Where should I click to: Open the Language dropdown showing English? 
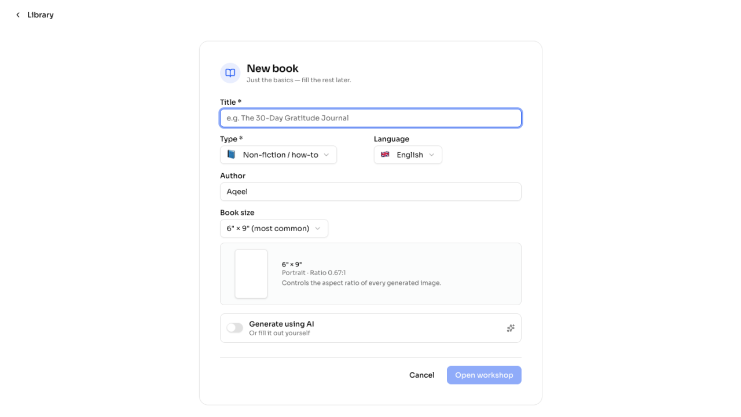[x=408, y=155]
